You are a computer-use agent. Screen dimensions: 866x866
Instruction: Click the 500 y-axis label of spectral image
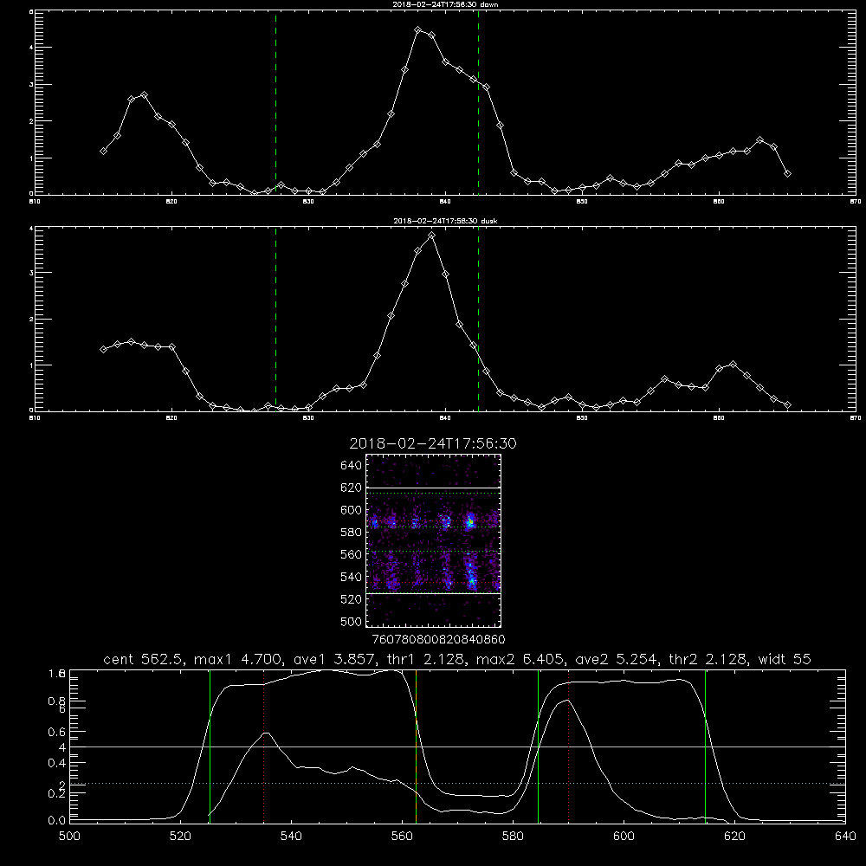(352, 621)
